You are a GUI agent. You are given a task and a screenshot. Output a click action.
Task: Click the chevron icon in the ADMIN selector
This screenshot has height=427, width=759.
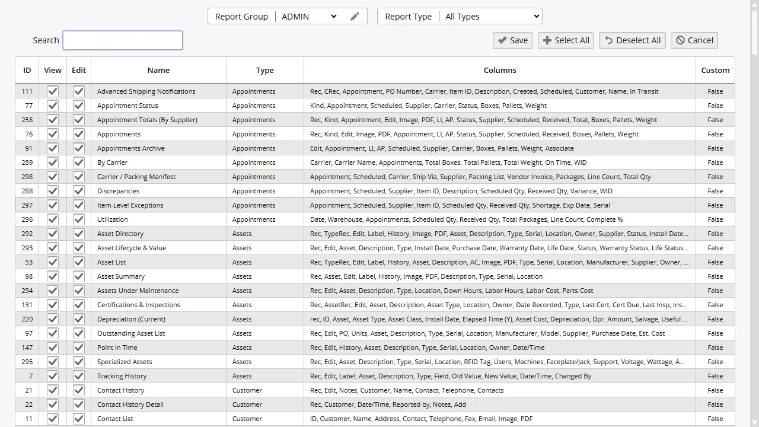tap(333, 16)
